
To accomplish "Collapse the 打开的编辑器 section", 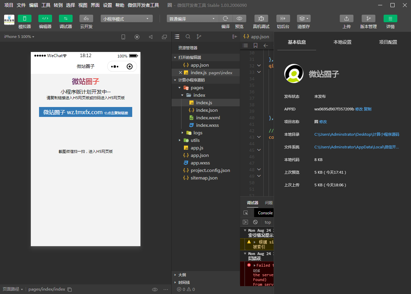I will (206, 57).
